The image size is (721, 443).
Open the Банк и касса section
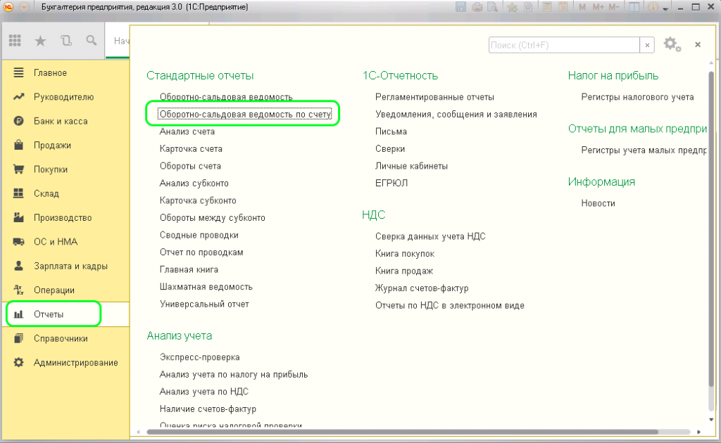pyautogui.click(x=61, y=121)
